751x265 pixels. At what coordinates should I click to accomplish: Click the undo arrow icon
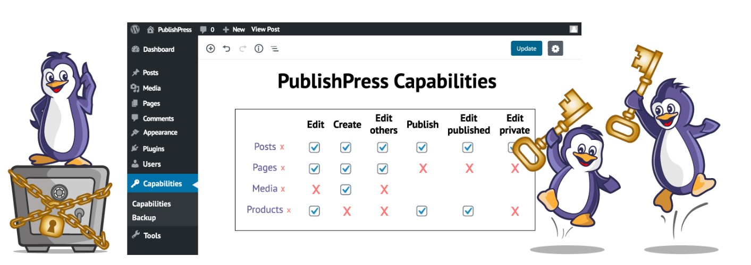pos(226,49)
